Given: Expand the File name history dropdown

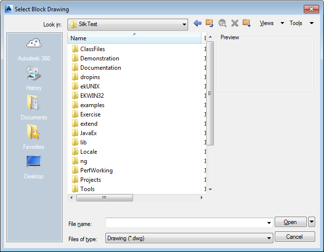Looking at the screenshot, I should coord(269,223).
